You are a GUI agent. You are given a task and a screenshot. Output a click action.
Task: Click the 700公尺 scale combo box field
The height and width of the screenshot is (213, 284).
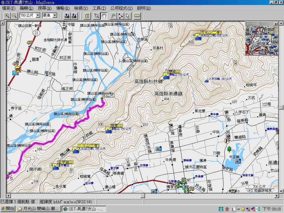pos(30,16)
